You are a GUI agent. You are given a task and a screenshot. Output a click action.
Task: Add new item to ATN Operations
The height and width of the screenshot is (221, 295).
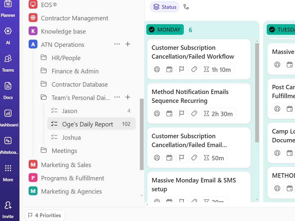pyautogui.click(x=128, y=44)
